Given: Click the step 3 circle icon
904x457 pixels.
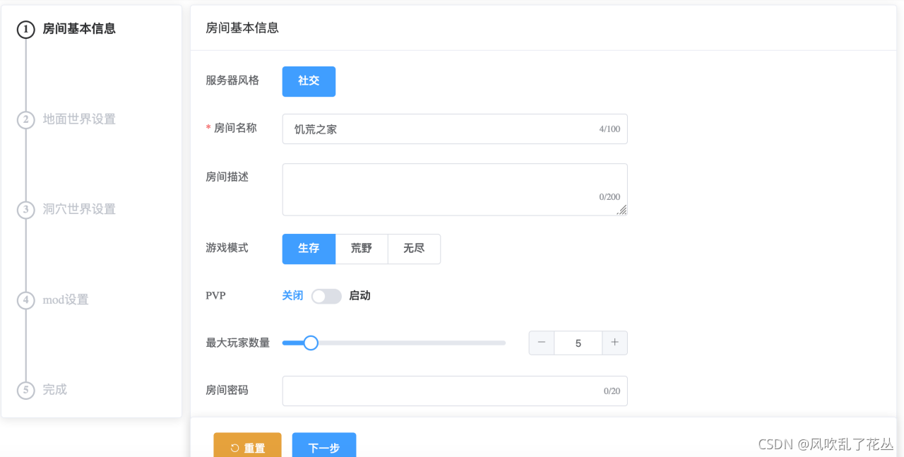Looking at the screenshot, I should (x=26, y=210).
